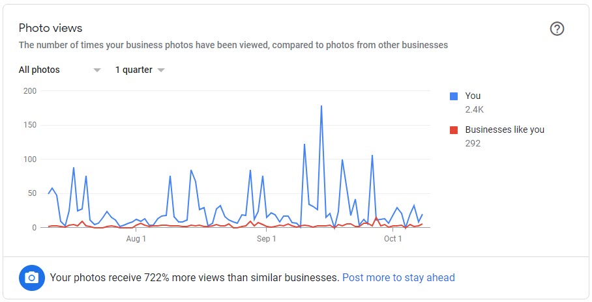Click Post more to stay ahead link
This screenshot has height=302, width=592.
pyautogui.click(x=398, y=277)
